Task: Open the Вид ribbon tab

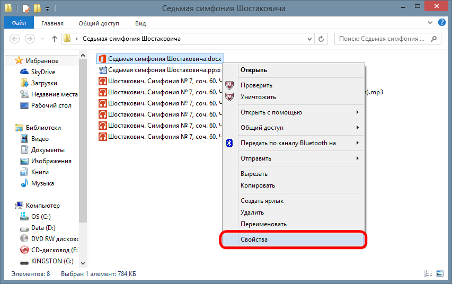Action: pos(140,23)
